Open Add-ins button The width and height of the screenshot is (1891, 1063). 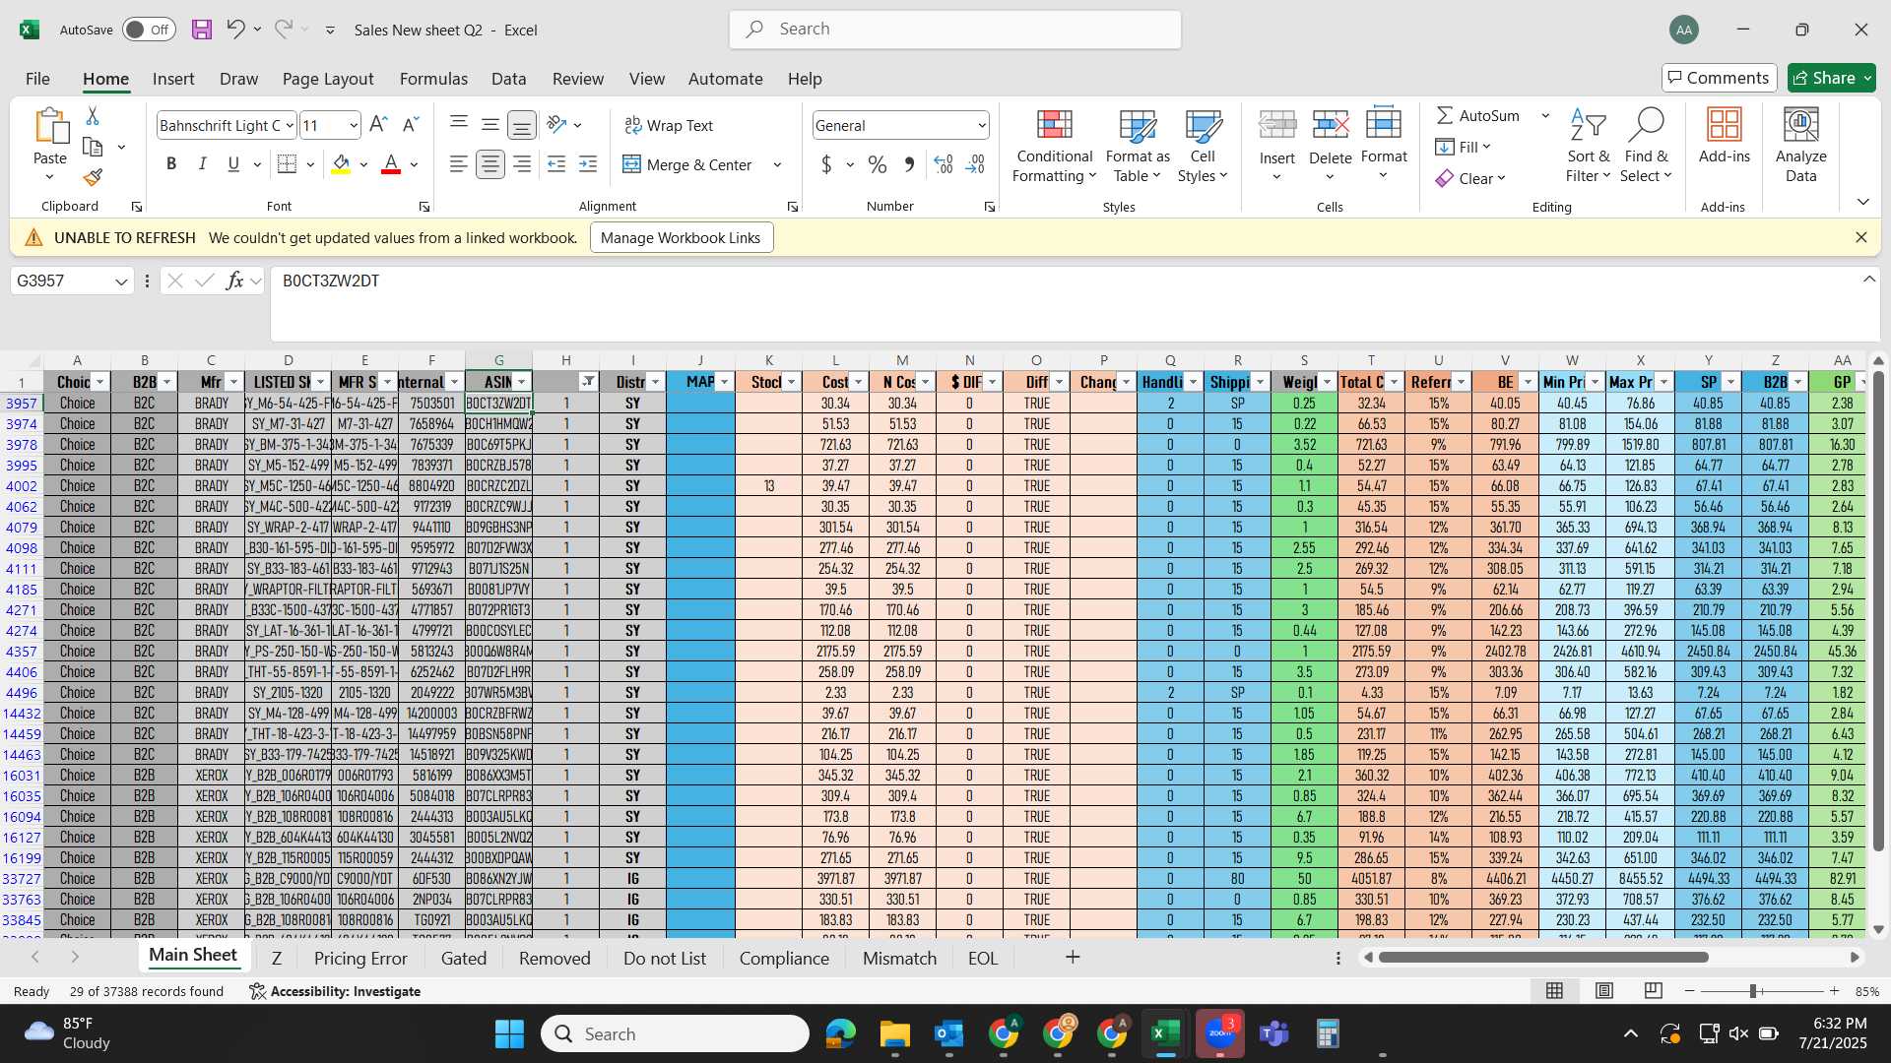click(x=1725, y=136)
